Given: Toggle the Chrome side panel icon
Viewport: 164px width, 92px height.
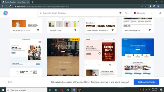Looking at the screenshot, I should (154, 6).
